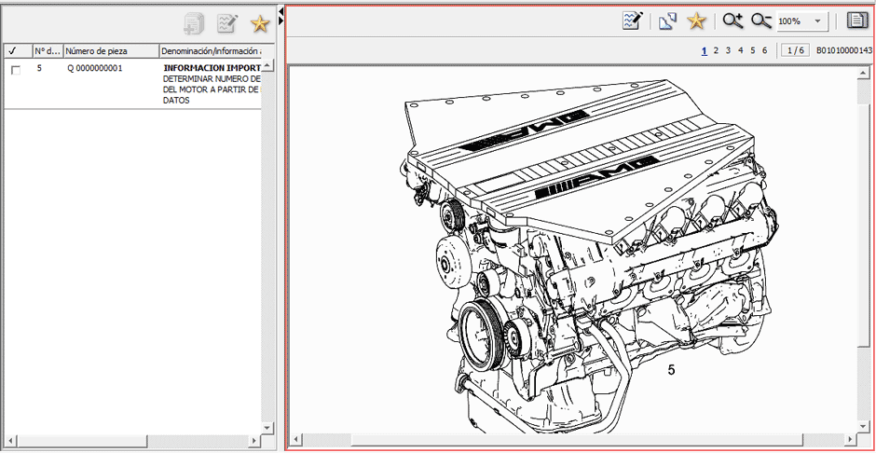This screenshot has height=453, width=876.
Task: Click the resize image view icon
Action: [667, 21]
